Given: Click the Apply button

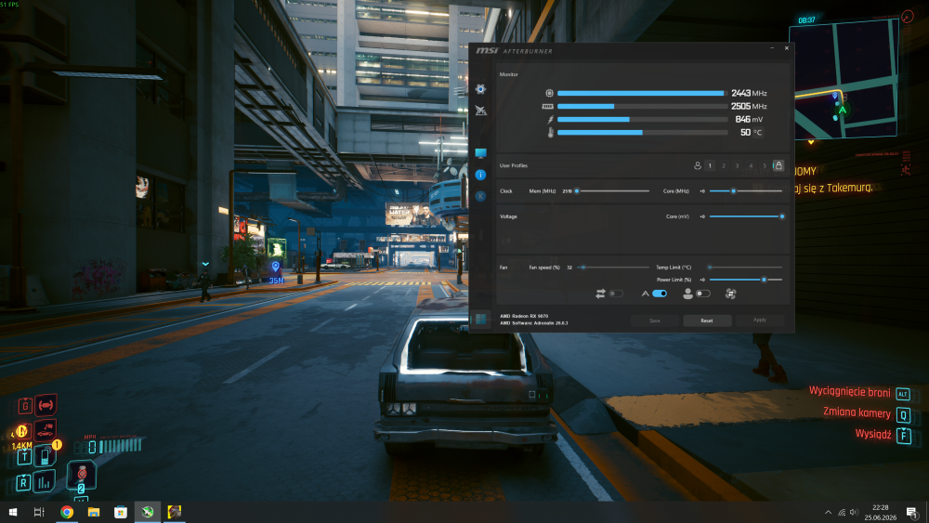Looking at the screenshot, I should coord(760,320).
